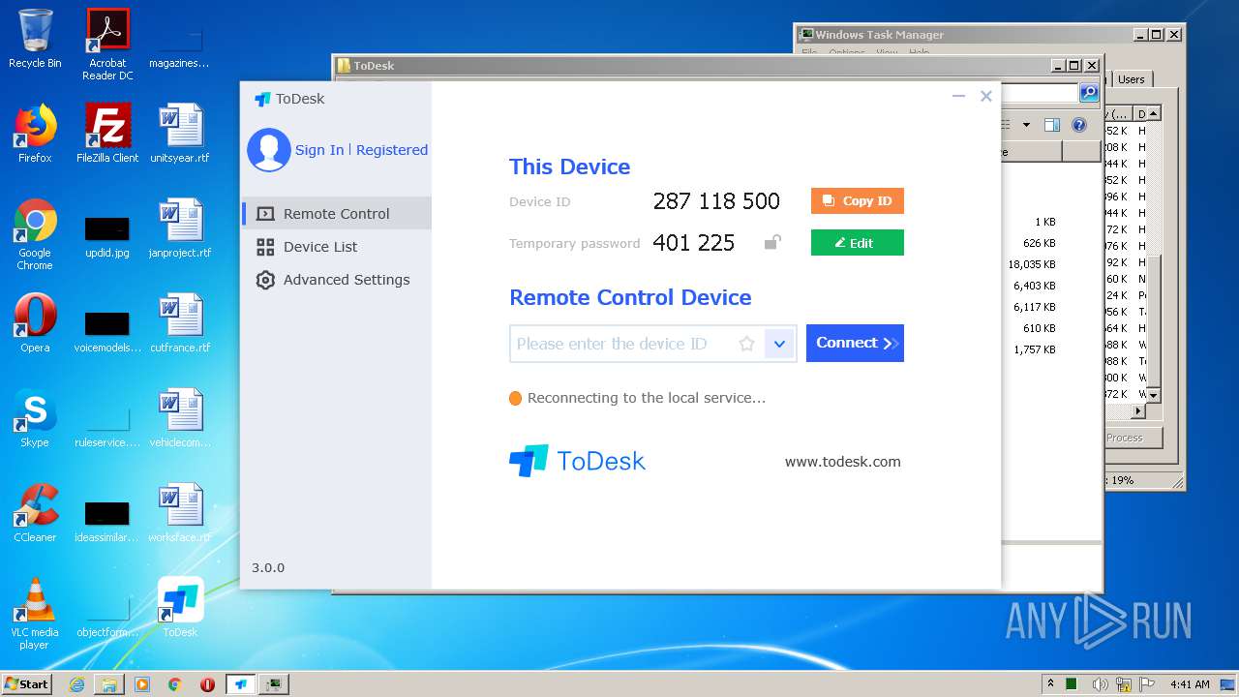Open the Sign In link
This screenshot has height=697, width=1239.
click(x=319, y=150)
